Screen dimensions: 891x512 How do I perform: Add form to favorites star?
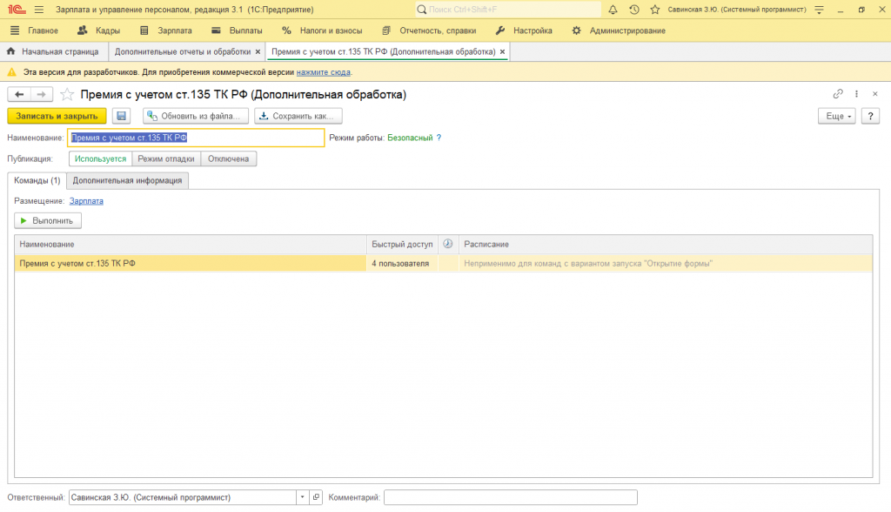tap(67, 94)
